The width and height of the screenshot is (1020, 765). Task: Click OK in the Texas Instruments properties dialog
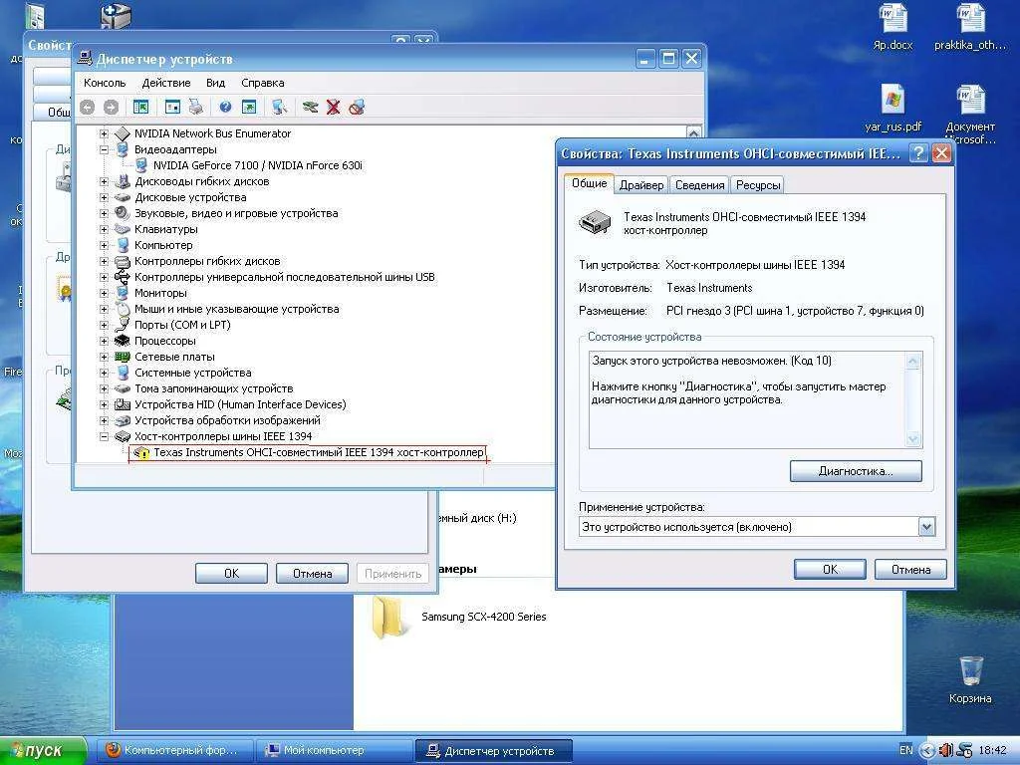point(830,569)
